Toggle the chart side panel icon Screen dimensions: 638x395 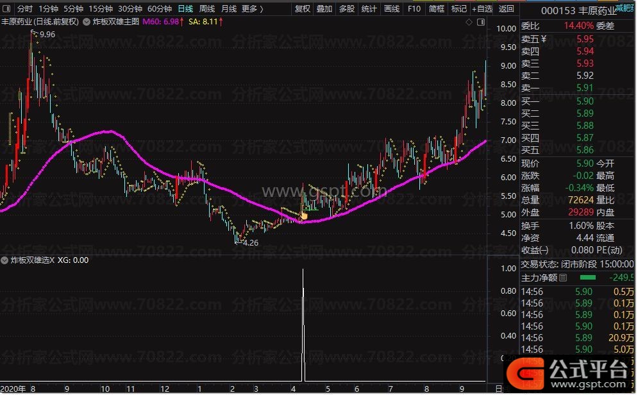(x=481, y=22)
